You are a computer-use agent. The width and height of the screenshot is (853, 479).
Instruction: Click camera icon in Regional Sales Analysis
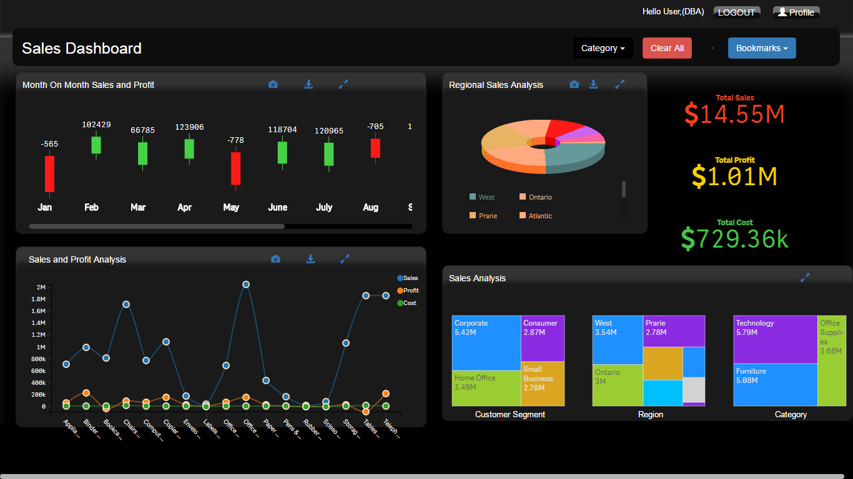coord(574,84)
